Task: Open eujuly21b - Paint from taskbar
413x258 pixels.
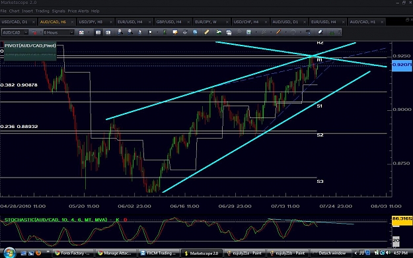Action: (287, 253)
